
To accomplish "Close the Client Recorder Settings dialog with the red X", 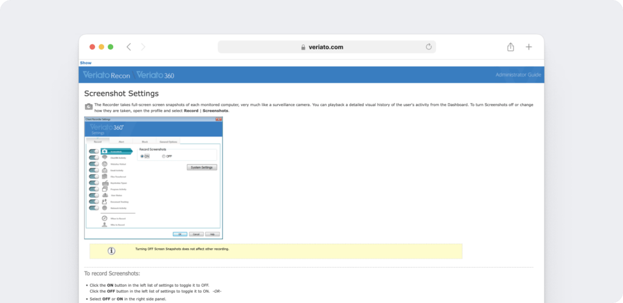I will click(218, 119).
